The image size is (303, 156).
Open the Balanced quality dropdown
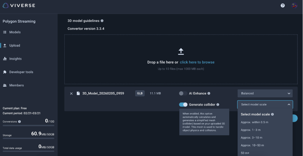coord(265,93)
